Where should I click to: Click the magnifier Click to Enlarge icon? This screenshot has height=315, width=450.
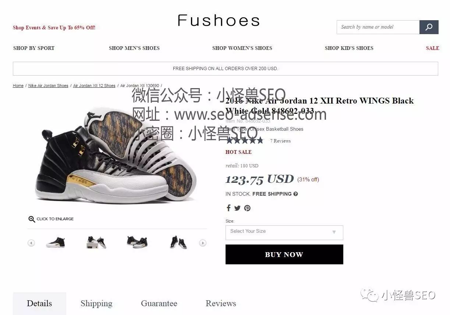32,219
